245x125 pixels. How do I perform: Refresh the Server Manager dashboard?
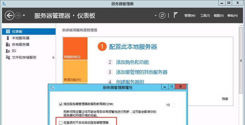pyautogui.click(x=162, y=15)
